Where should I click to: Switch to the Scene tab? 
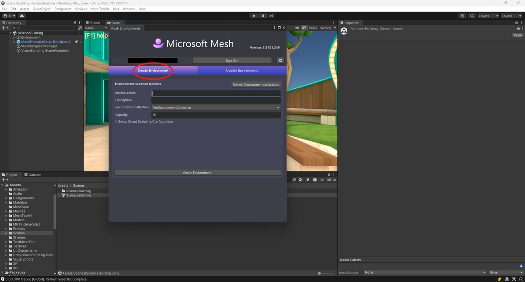pyautogui.click(x=93, y=23)
